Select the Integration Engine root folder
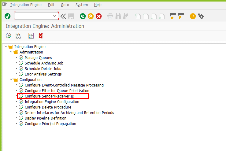Viewport: 226px width, 151px height. 30,47
